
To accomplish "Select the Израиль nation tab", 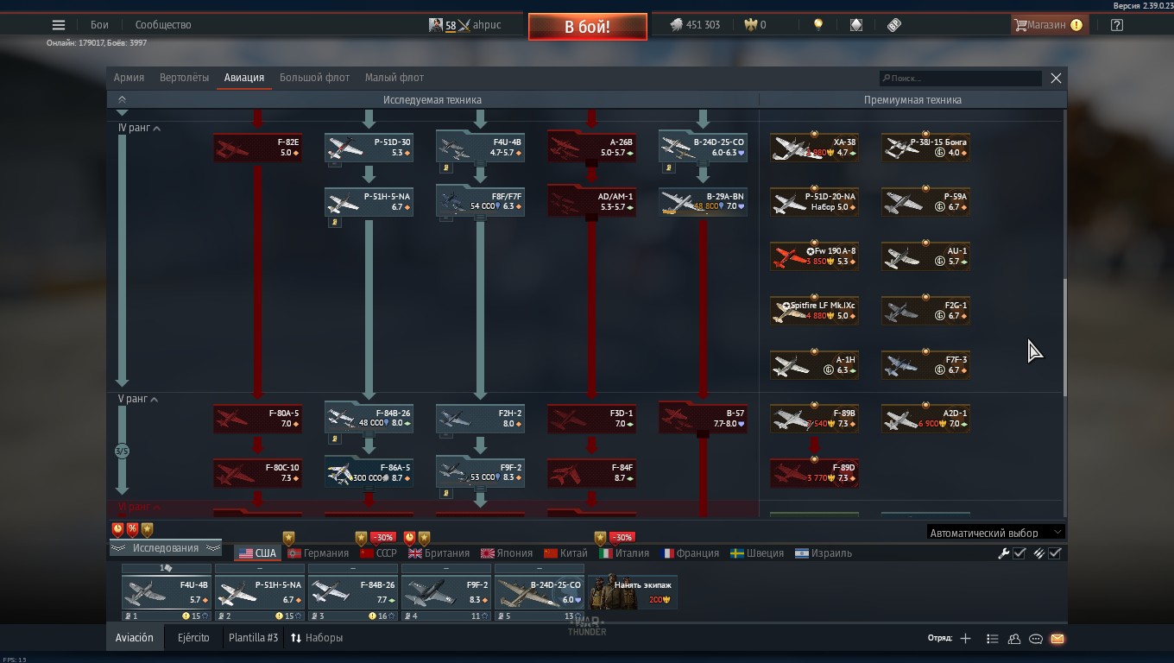I will (824, 553).
